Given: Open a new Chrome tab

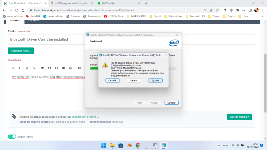Looking at the screenshot, I should (146, 3).
